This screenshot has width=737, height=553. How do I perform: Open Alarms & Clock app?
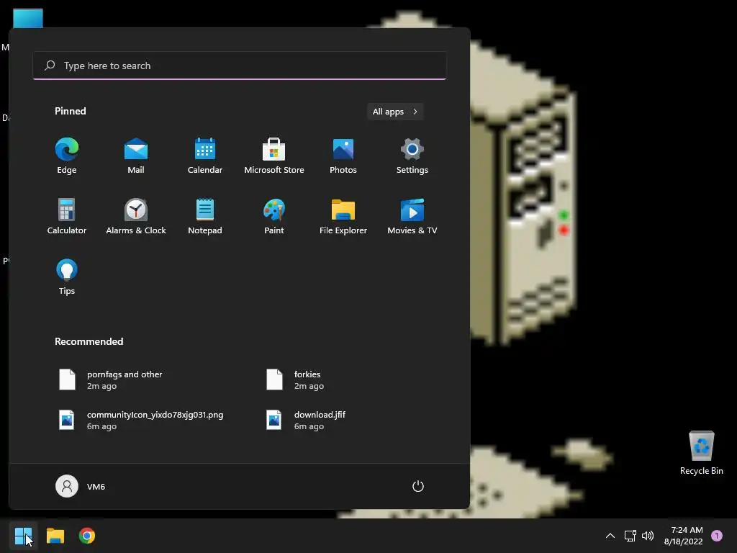point(136,217)
